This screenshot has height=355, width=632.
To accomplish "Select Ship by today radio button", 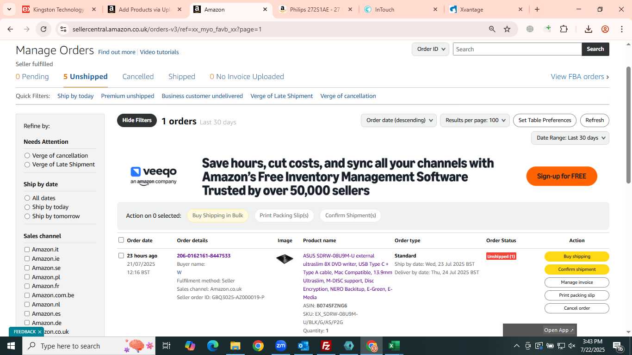I will click(x=27, y=207).
